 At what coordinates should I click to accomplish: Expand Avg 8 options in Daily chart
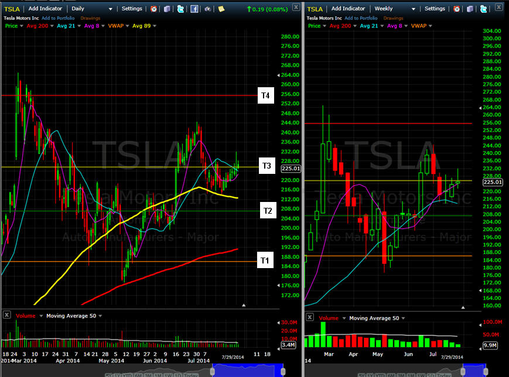103,26
